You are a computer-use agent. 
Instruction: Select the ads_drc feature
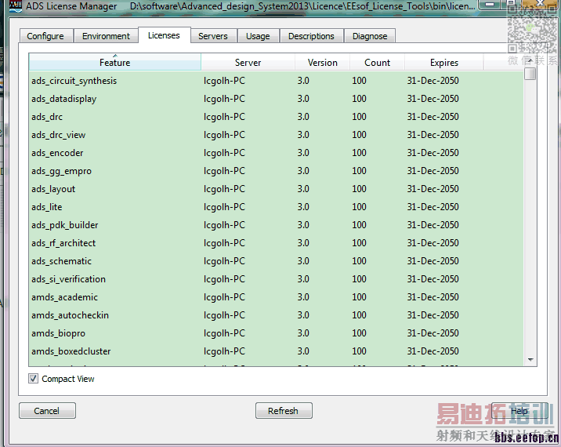(47, 117)
